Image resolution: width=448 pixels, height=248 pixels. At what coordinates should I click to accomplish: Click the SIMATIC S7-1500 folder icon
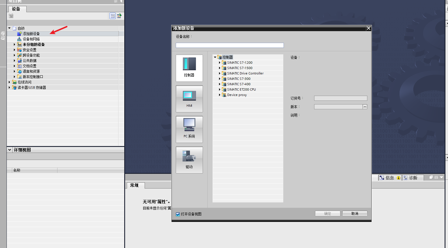(224, 68)
